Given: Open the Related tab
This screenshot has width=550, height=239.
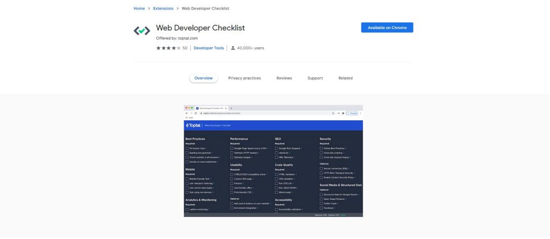Looking at the screenshot, I should click(345, 78).
